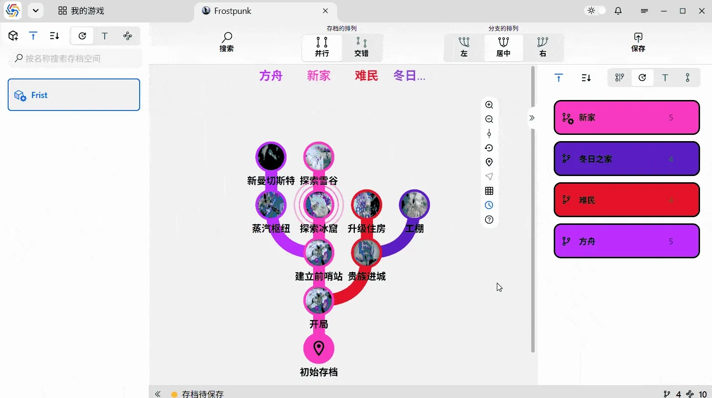Click the grid view icon in canvas toolbar
This screenshot has width=712, height=398.
(489, 191)
